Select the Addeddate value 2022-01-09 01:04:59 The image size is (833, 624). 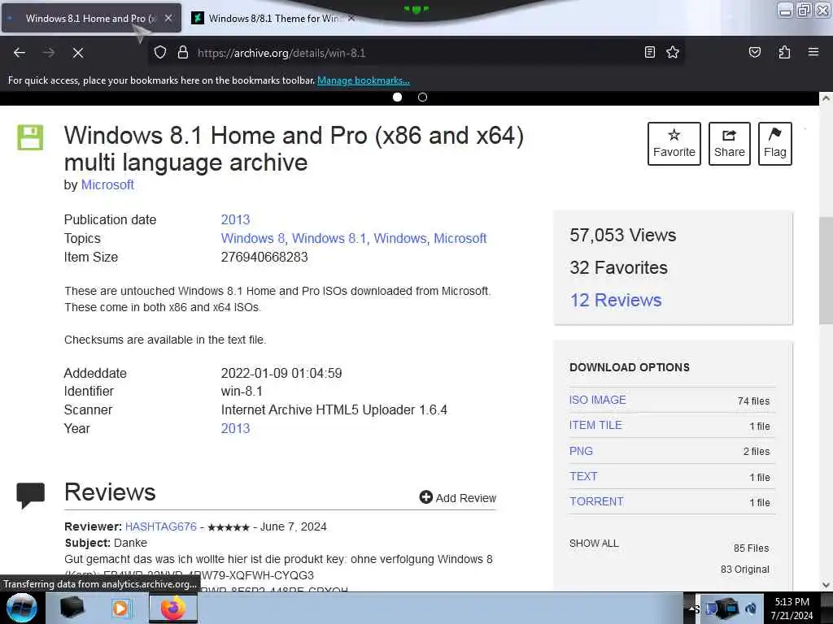(281, 373)
